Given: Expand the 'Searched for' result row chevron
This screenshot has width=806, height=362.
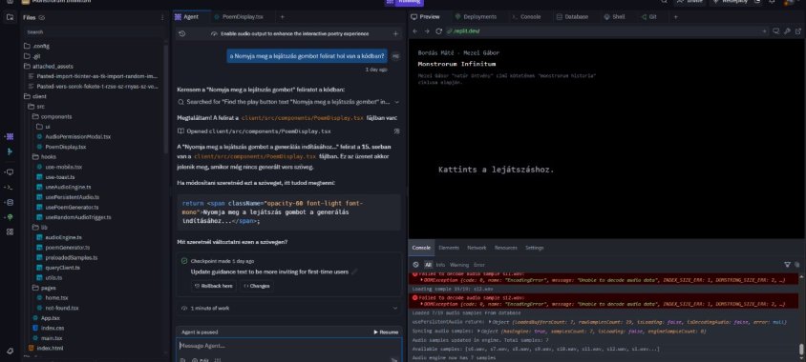Looking at the screenshot, I should pos(396,102).
